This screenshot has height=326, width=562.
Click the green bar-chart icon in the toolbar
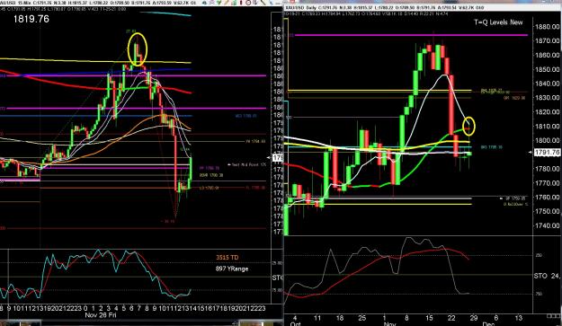[234, 3]
